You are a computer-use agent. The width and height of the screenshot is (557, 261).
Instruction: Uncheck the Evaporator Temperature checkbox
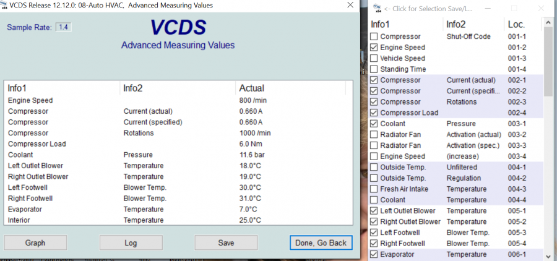click(x=374, y=254)
